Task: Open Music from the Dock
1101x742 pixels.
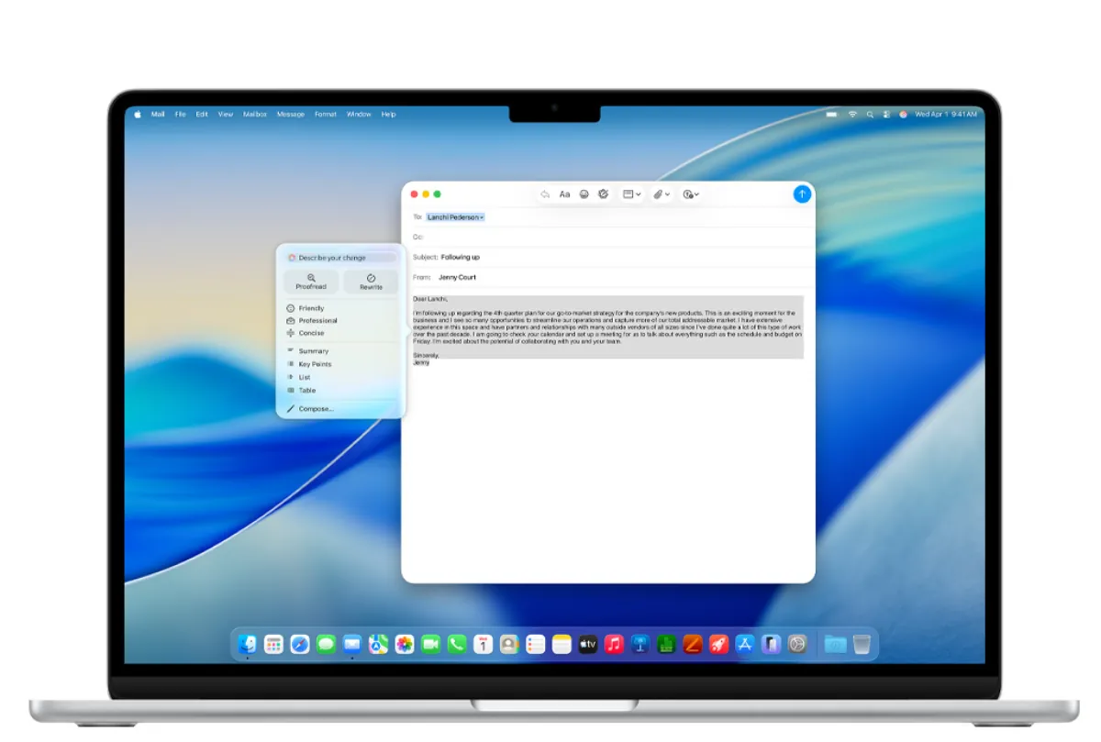Action: 614,645
